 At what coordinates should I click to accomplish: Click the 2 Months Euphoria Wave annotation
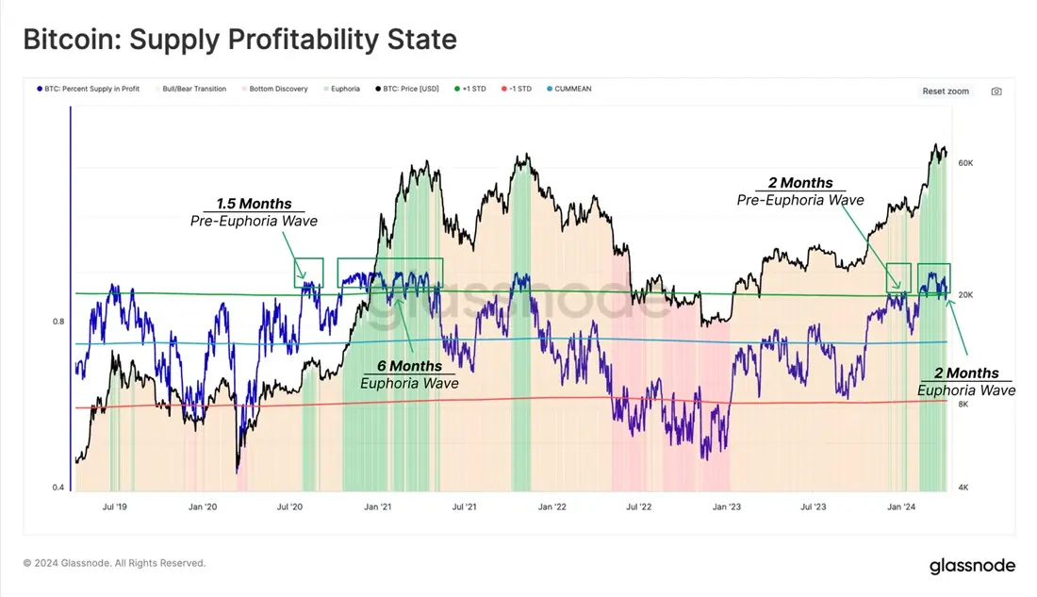pyautogui.click(x=966, y=382)
